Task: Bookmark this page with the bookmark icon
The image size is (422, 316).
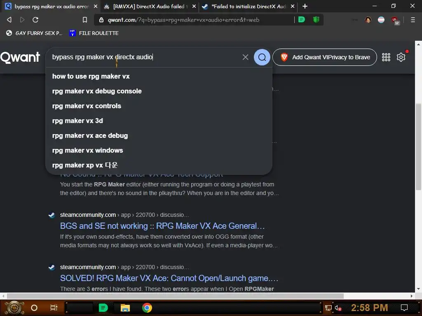Action: coord(85,20)
